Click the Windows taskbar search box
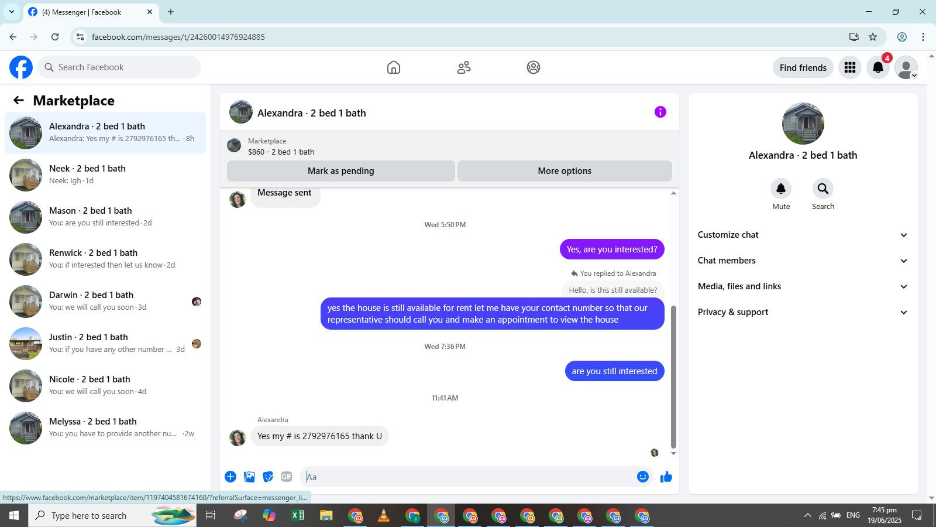 pos(112,515)
